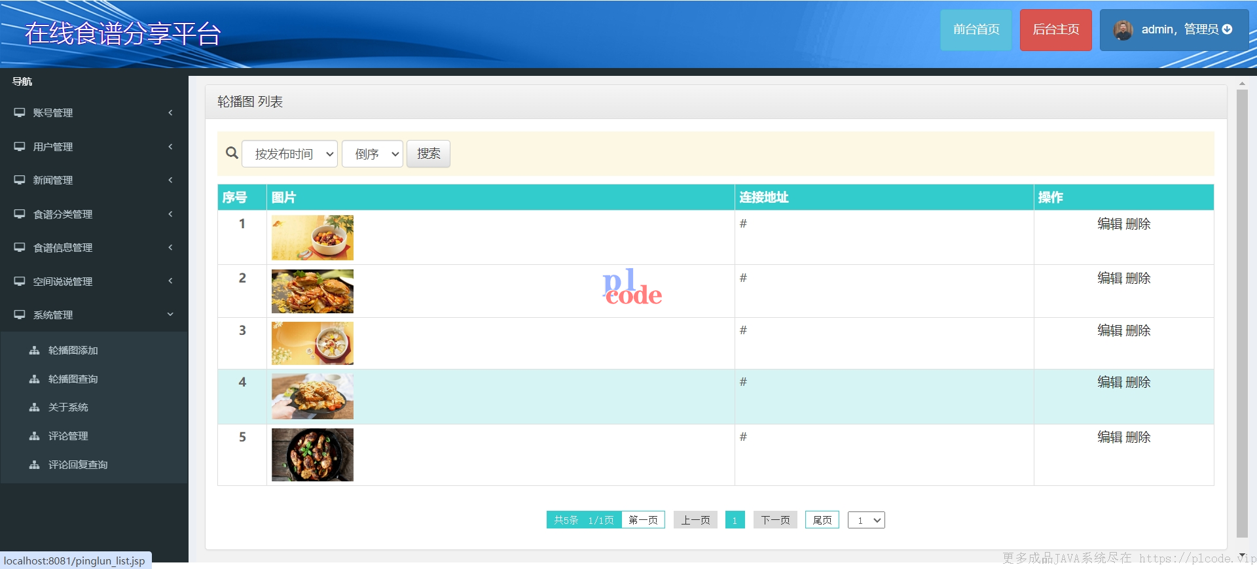Click the # link address in row 1
The height and width of the screenshot is (569, 1257).
[x=743, y=224]
